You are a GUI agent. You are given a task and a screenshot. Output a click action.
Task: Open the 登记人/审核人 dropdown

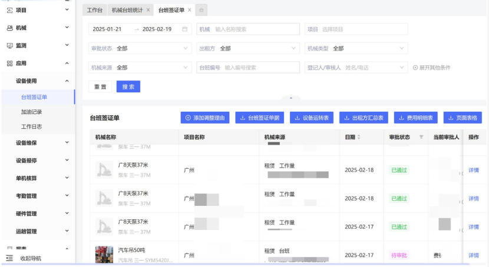click(356, 68)
